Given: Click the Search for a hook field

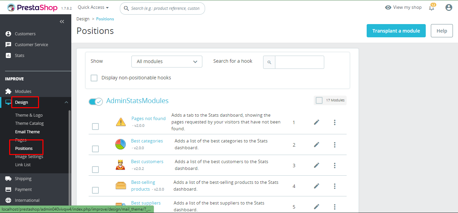Looking at the screenshot, I should tap(299, 62).
